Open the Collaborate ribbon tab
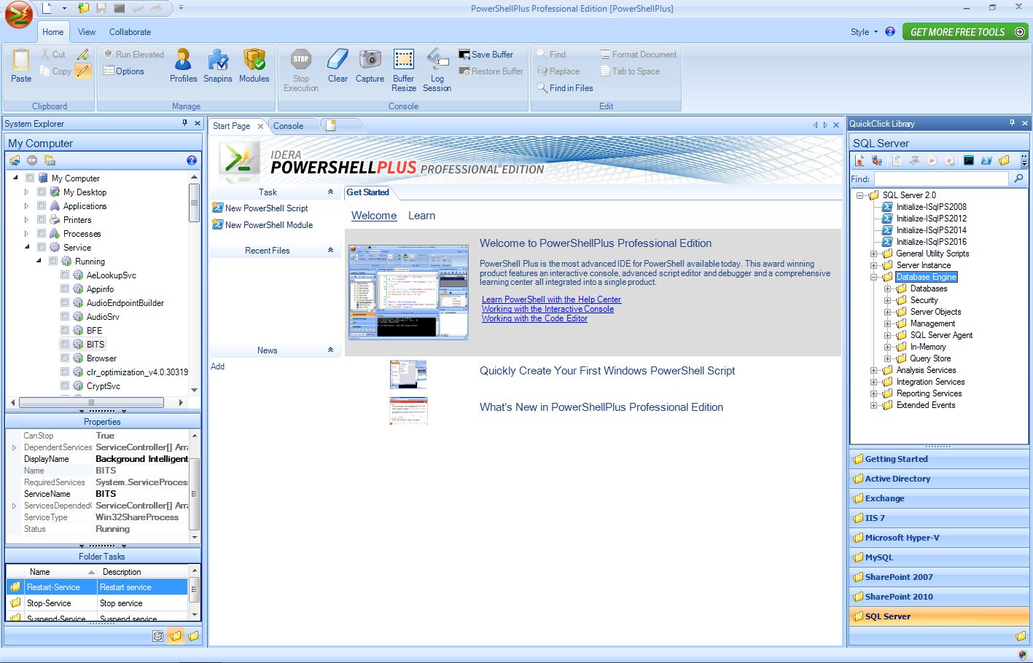 coord(130,32)
